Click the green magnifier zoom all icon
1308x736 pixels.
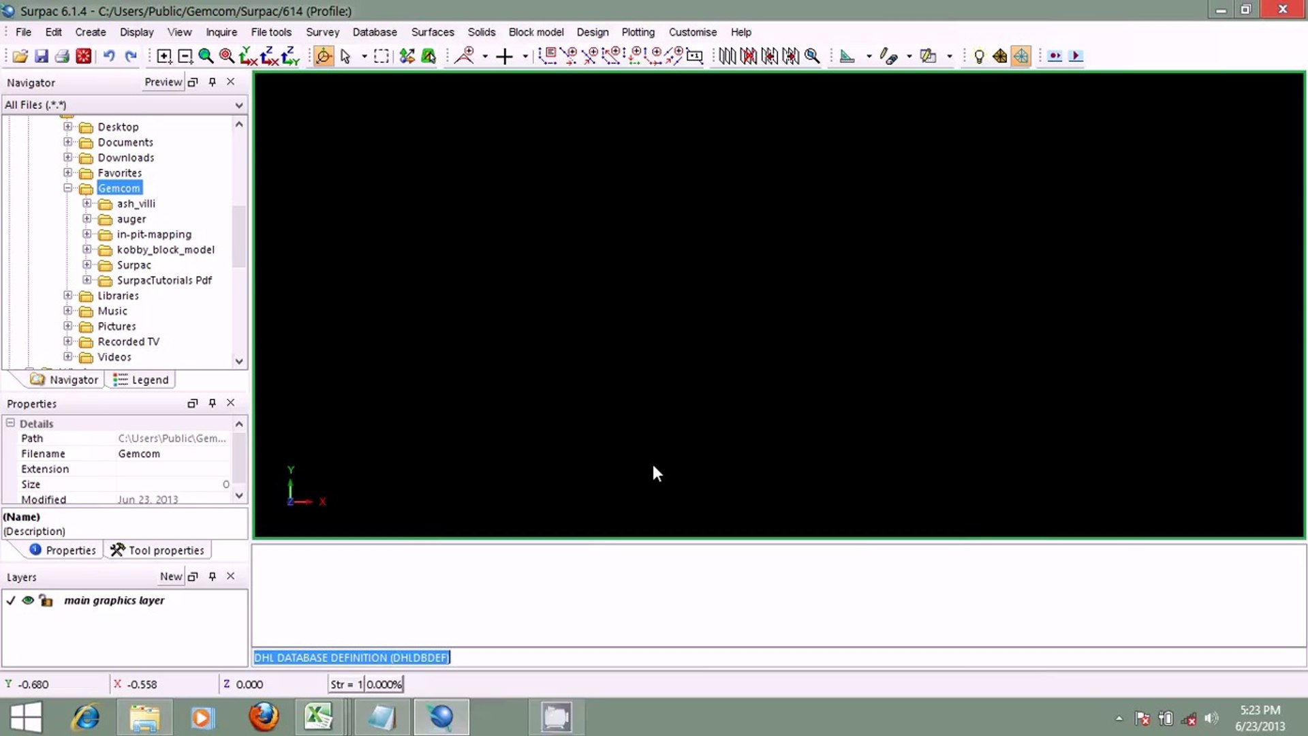coord(206,57)
